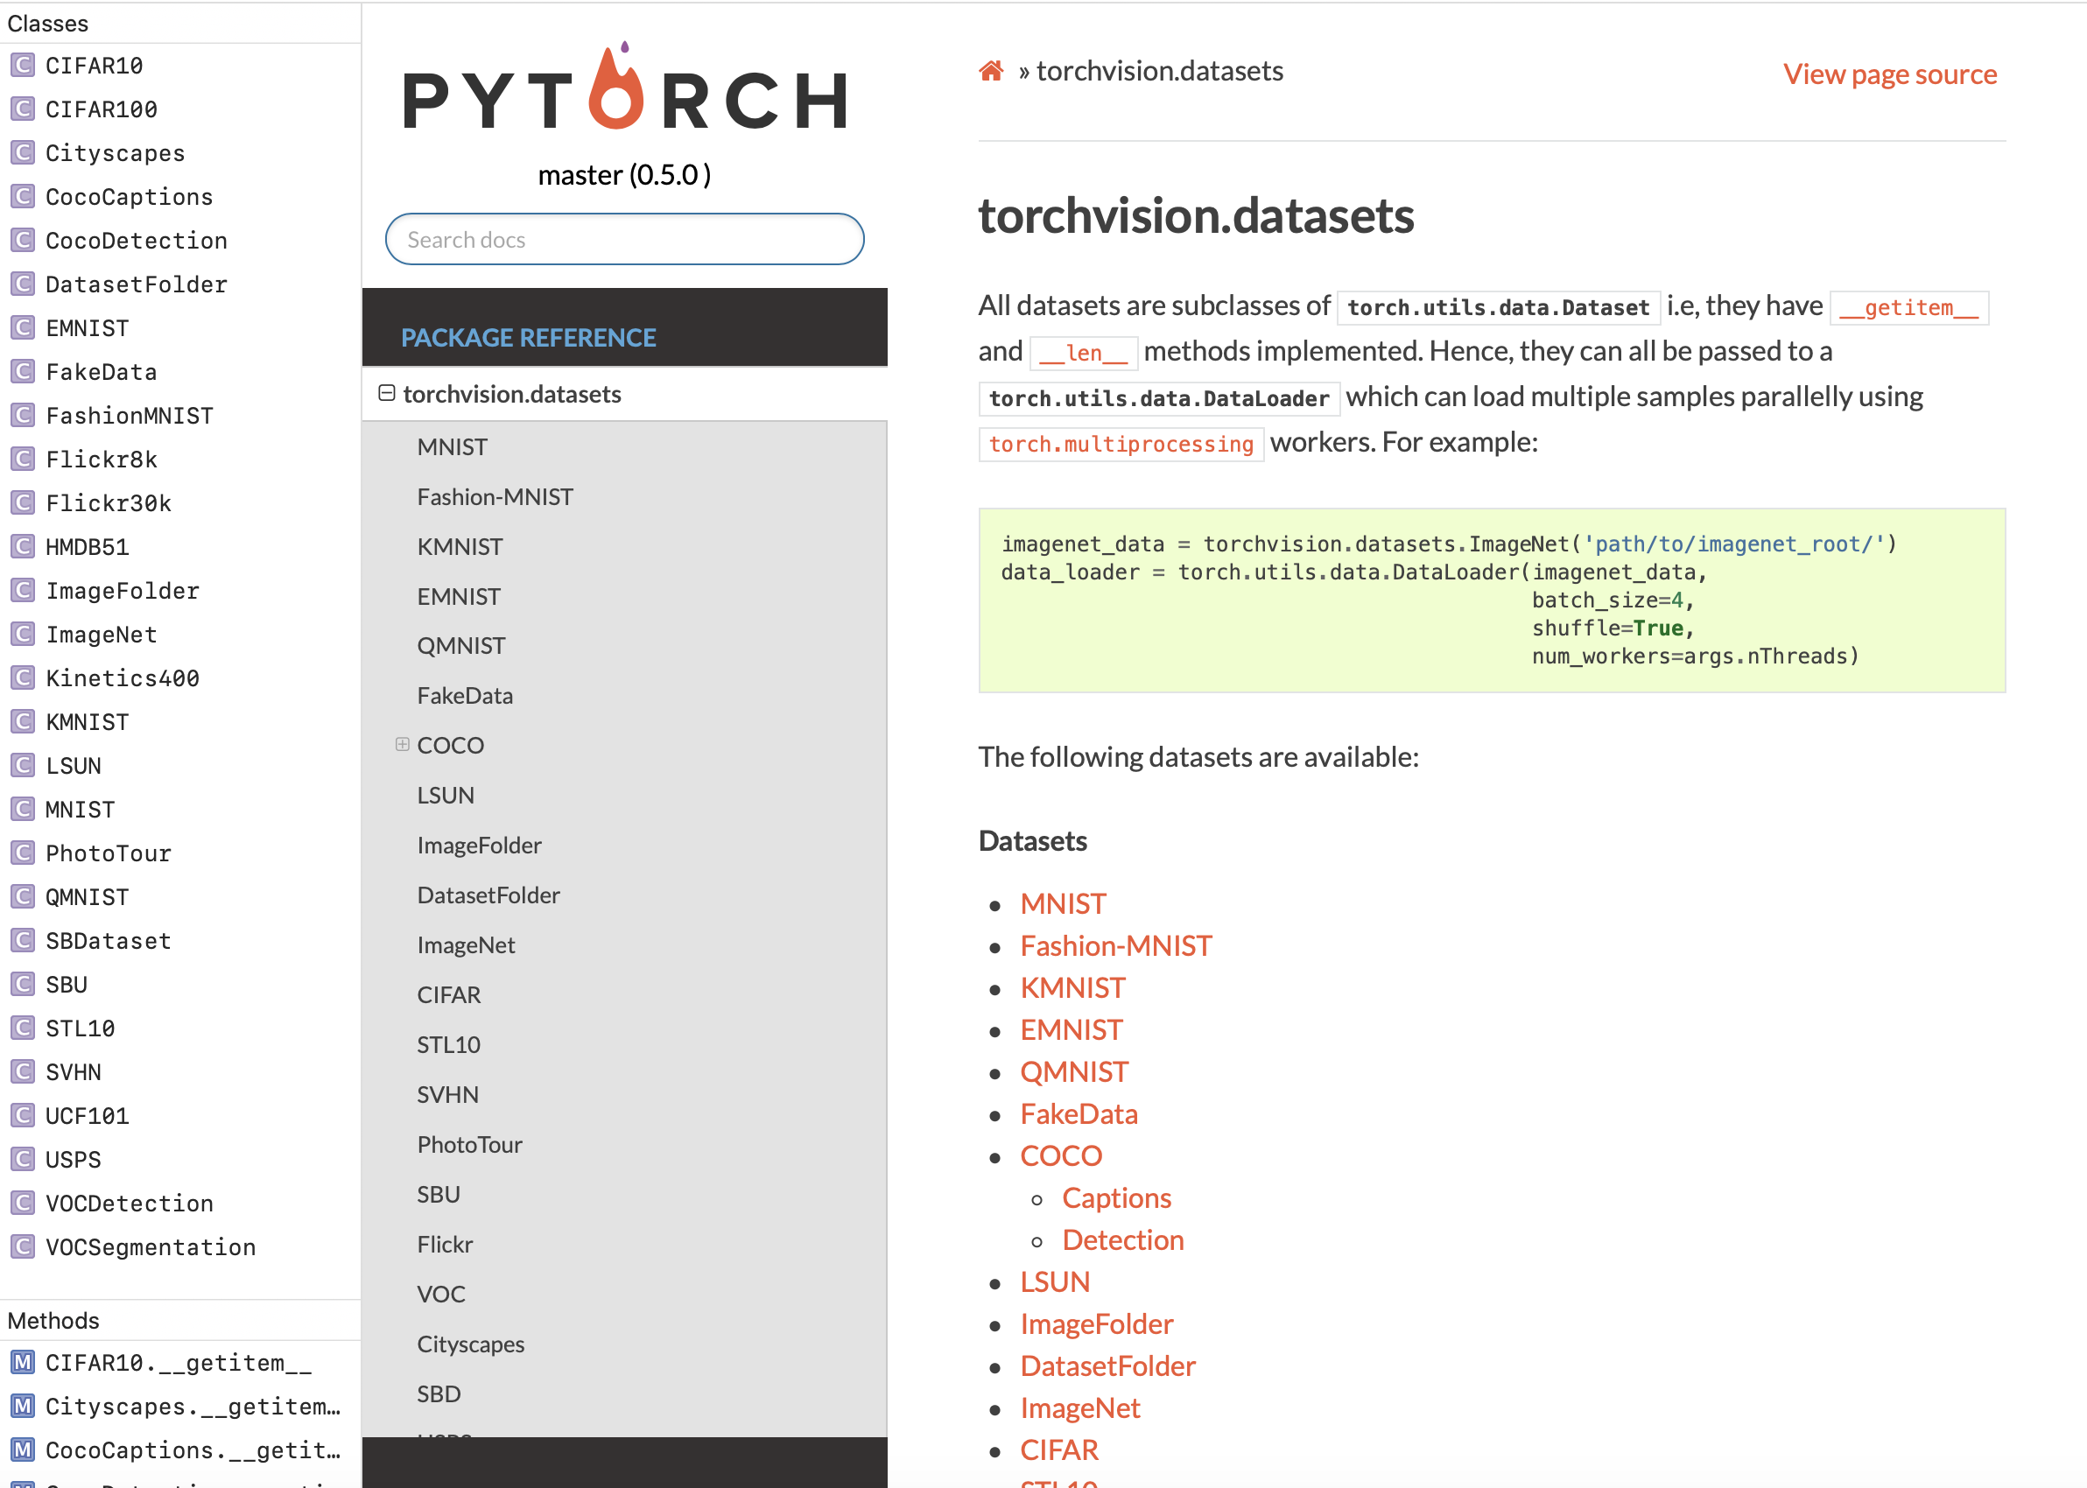Image resolution: width=2087 pixels, height=1488 pixels.
Task: Click the class icon beside VOCDetection
Action: (22, 1203)
